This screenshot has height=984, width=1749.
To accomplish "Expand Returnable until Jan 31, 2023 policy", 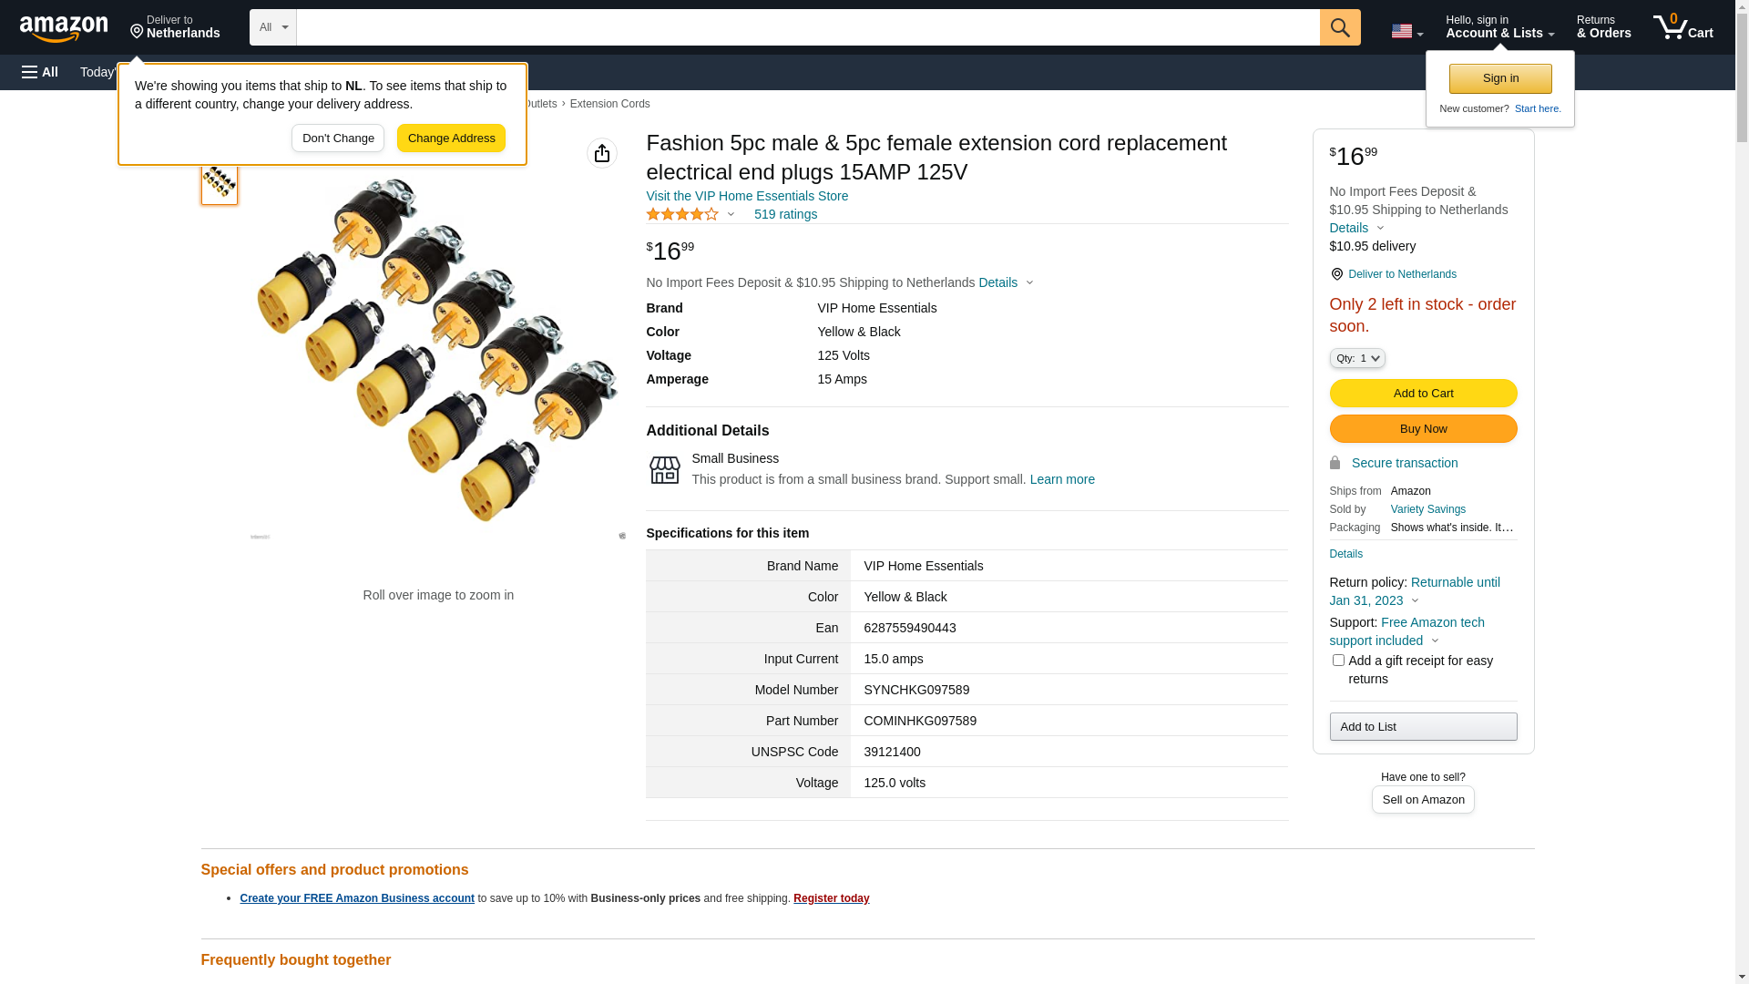I will [x=1415, y=591].
